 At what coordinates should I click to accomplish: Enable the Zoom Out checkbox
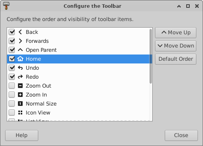click(x=12, y=86)
